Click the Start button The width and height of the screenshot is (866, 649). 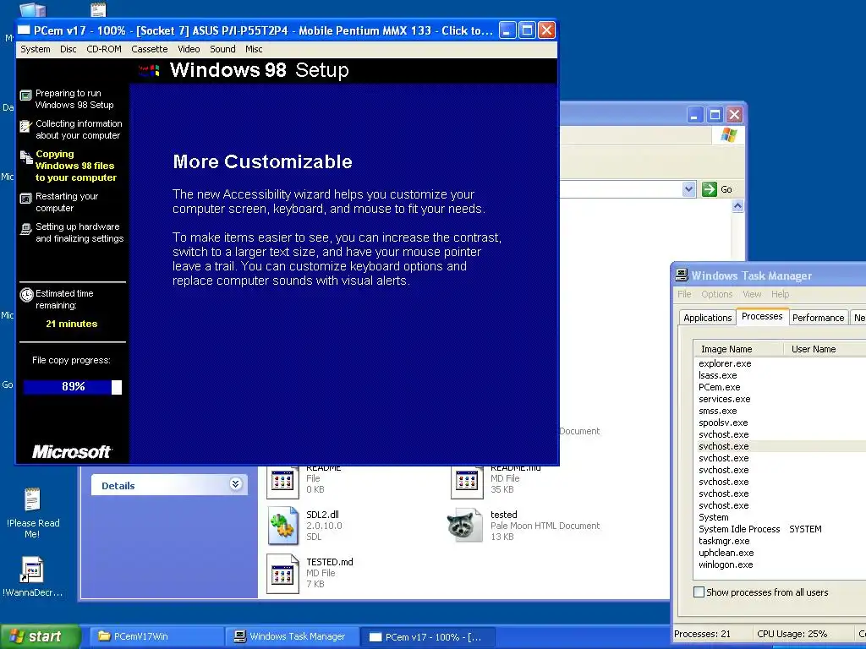pyautogui.click(x=39, y=636)
